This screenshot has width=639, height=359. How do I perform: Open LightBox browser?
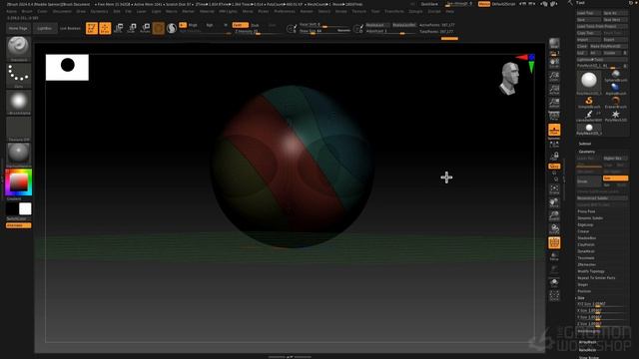(44, 29)
